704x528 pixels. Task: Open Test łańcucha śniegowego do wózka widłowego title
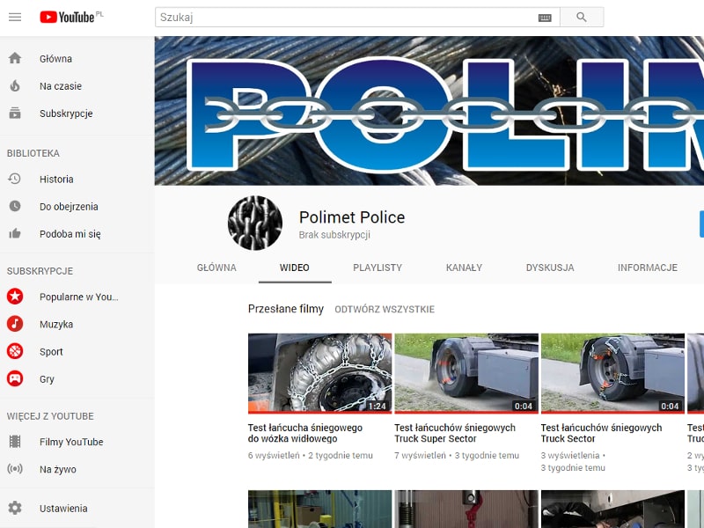(x=305, y=433)
